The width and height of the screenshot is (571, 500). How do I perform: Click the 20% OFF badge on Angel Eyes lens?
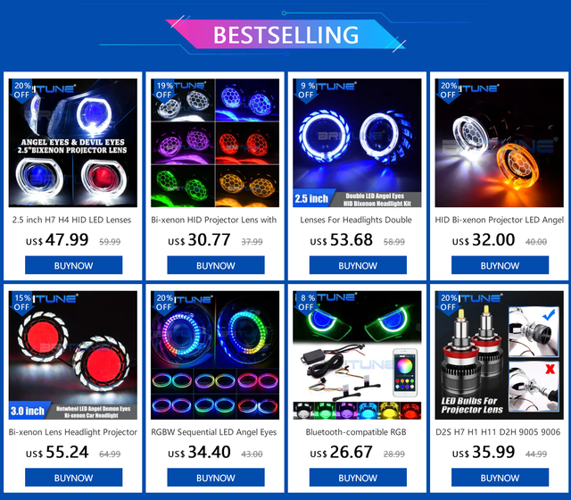(21, 90)
